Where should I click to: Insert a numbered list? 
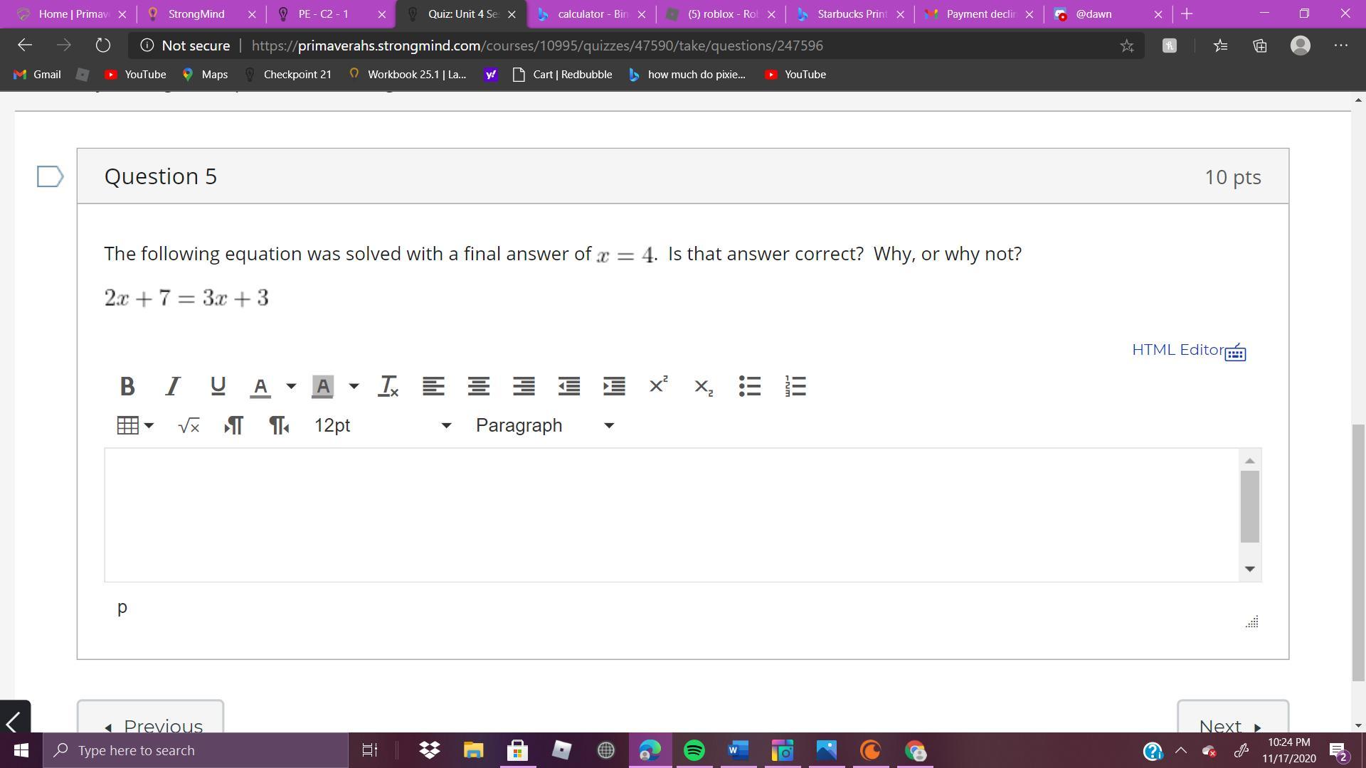pos(795,386)
